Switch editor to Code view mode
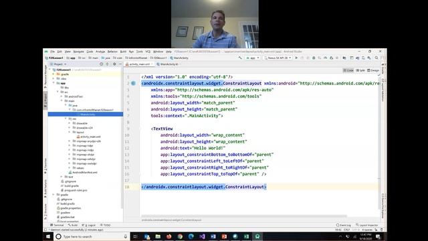The width and height of the screenshot is (428, 241). [x=348, y=70]
